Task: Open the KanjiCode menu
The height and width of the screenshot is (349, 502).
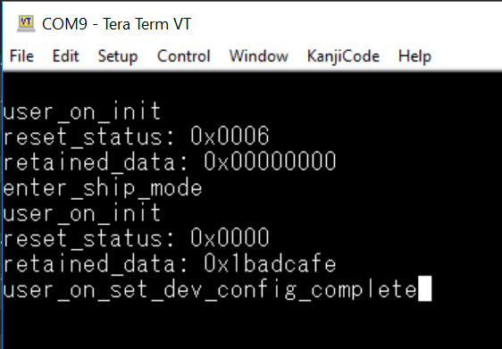Action: pos(343,56)
